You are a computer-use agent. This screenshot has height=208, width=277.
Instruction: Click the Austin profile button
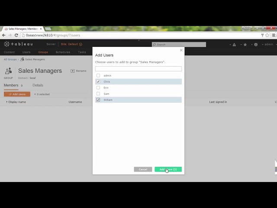(247, 28)
